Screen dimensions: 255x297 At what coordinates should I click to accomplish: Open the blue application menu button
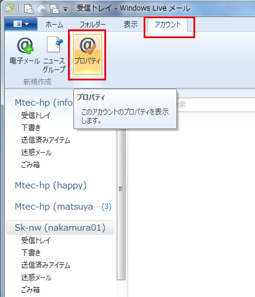click(21, 24)
